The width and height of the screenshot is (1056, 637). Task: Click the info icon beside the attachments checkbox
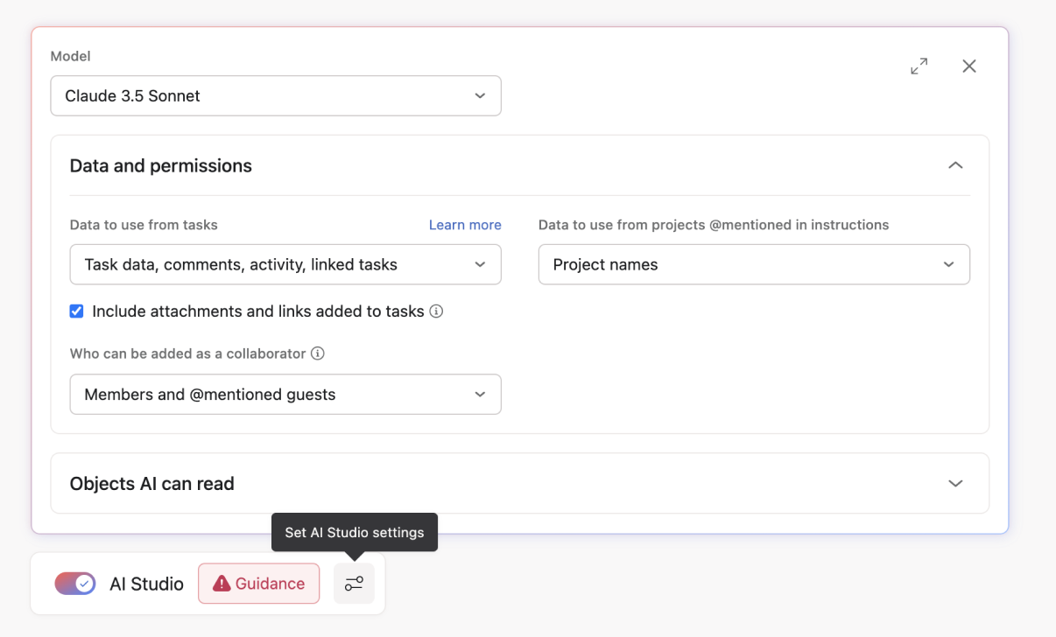[436, 311]
